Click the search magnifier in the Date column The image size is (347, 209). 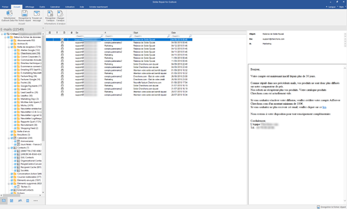coord(190,36)
